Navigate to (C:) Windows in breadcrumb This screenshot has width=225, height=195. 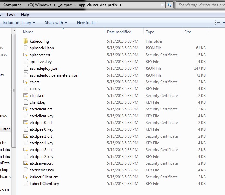tap(39, 5)
